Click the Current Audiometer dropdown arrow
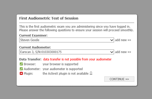This screenshot has width=152, height=99. pos(112,52)
